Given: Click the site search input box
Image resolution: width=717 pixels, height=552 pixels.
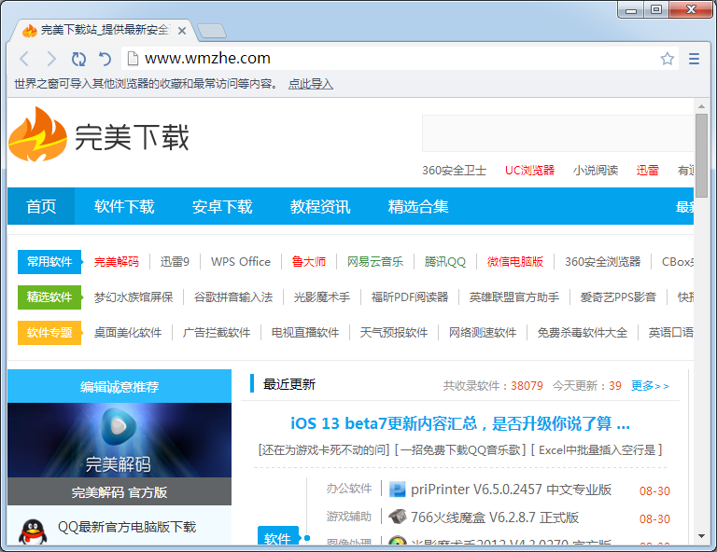Looking at the screenshot, I should tap(556, 134).
